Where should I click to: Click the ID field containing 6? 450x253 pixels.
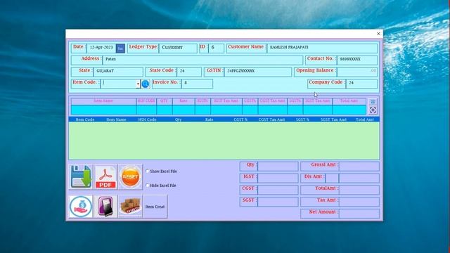(217, 48)
